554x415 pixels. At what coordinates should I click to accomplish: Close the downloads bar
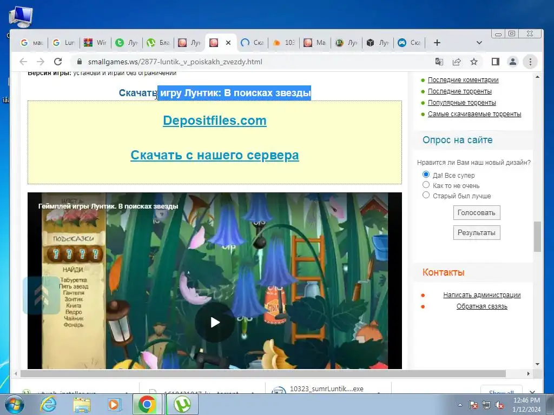pos(532,392)
